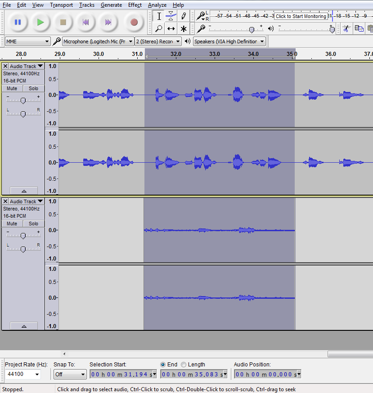Image resolution: width=373 pixels, height=393 pixels.
Task: Select the Draw (pencil) tool
Action: tap(184, 16)
